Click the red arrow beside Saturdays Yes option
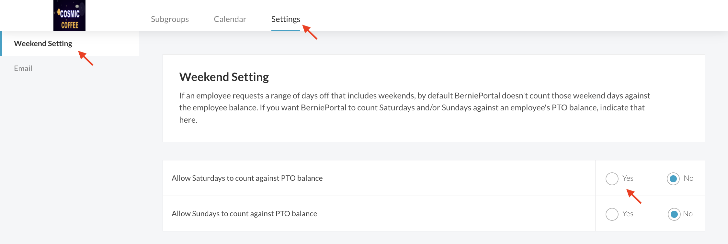The width and height of the screenshot is (728, 244). point(634,196)
